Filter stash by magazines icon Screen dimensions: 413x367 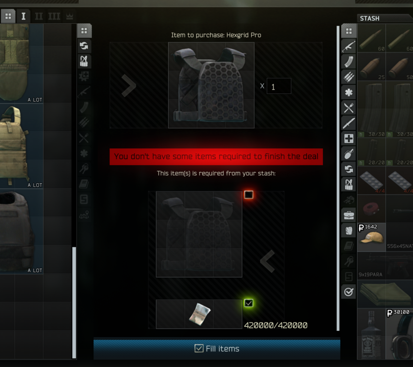click(348, 62)
